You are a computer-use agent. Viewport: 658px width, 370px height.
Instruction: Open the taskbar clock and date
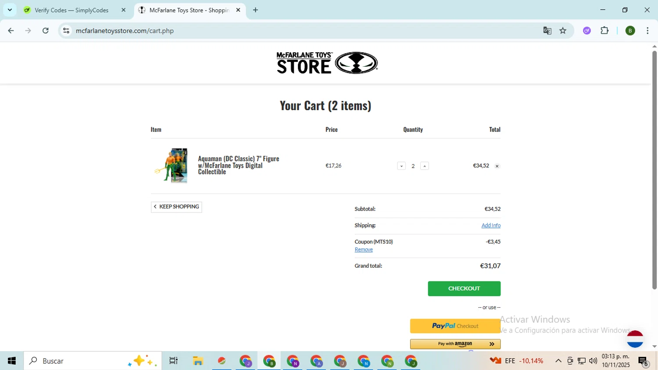pyautogui.click(x=615, y=361)
